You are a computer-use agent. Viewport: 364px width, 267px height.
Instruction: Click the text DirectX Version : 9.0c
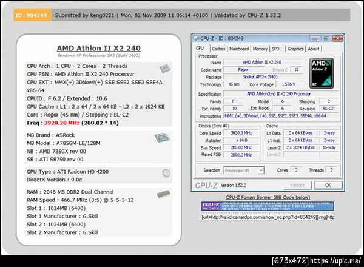pos(55,180)
